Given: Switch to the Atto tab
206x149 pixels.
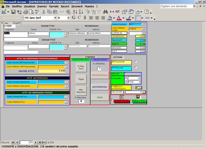Looking at the screenshot, I should point(6,23).
